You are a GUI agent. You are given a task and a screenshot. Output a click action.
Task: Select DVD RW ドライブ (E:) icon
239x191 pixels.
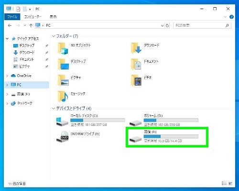click(63, 137)
